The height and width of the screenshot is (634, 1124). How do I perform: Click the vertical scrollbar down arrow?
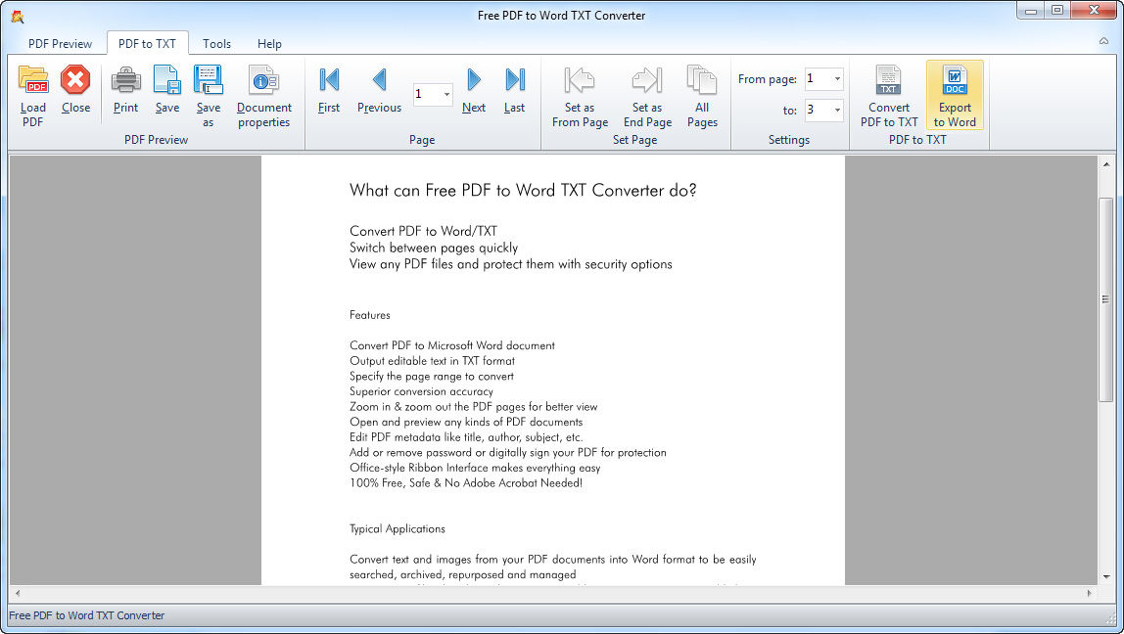click(x=1106, y=576)
